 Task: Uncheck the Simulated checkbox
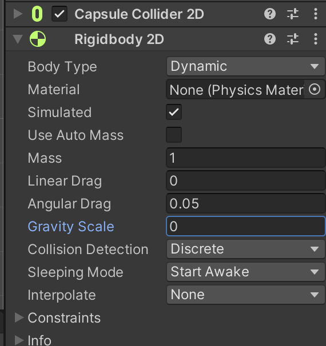pyautogui.click(x=174, y=112)
